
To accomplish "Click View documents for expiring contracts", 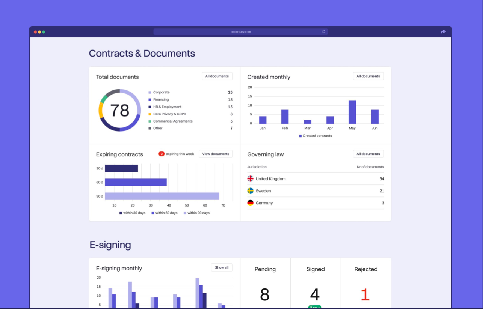I will click(x=216, y=154).
